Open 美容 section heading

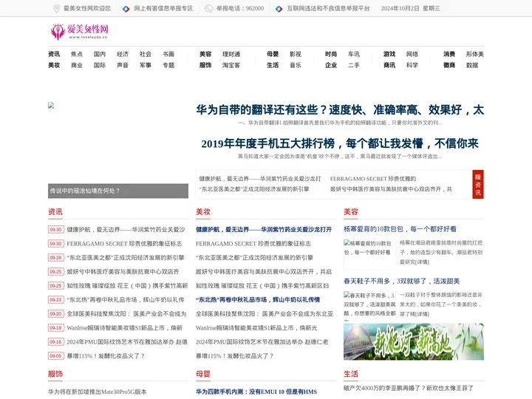[351, 212]
